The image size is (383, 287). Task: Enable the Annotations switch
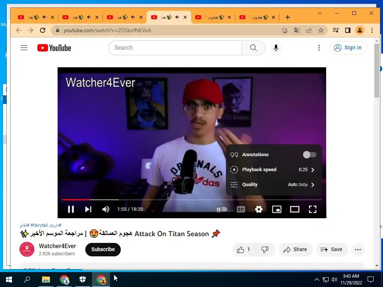pyautogui.click(x=309, y=155)
